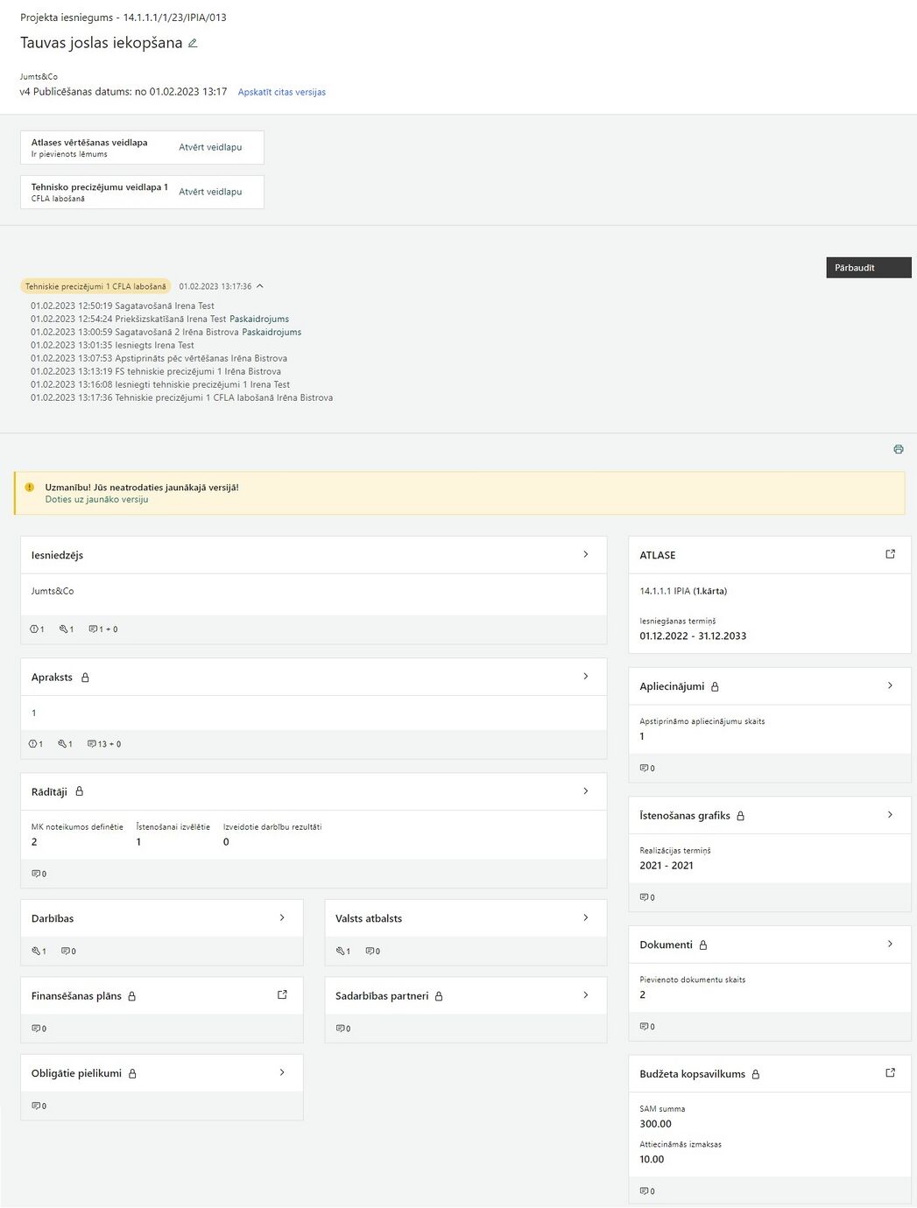Open the Sadarbības partneri section
This screenshot has height=1208, width=917.
pyautogui.click(x=465, y=996)
